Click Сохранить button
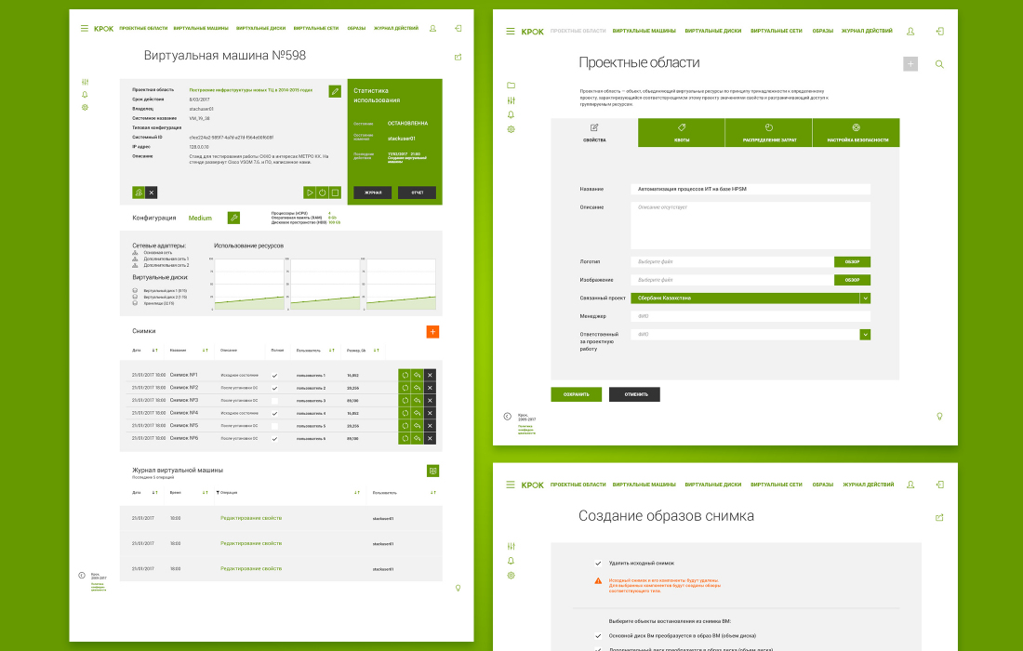This screenshot has height=651, width=1023. (576, 394)
